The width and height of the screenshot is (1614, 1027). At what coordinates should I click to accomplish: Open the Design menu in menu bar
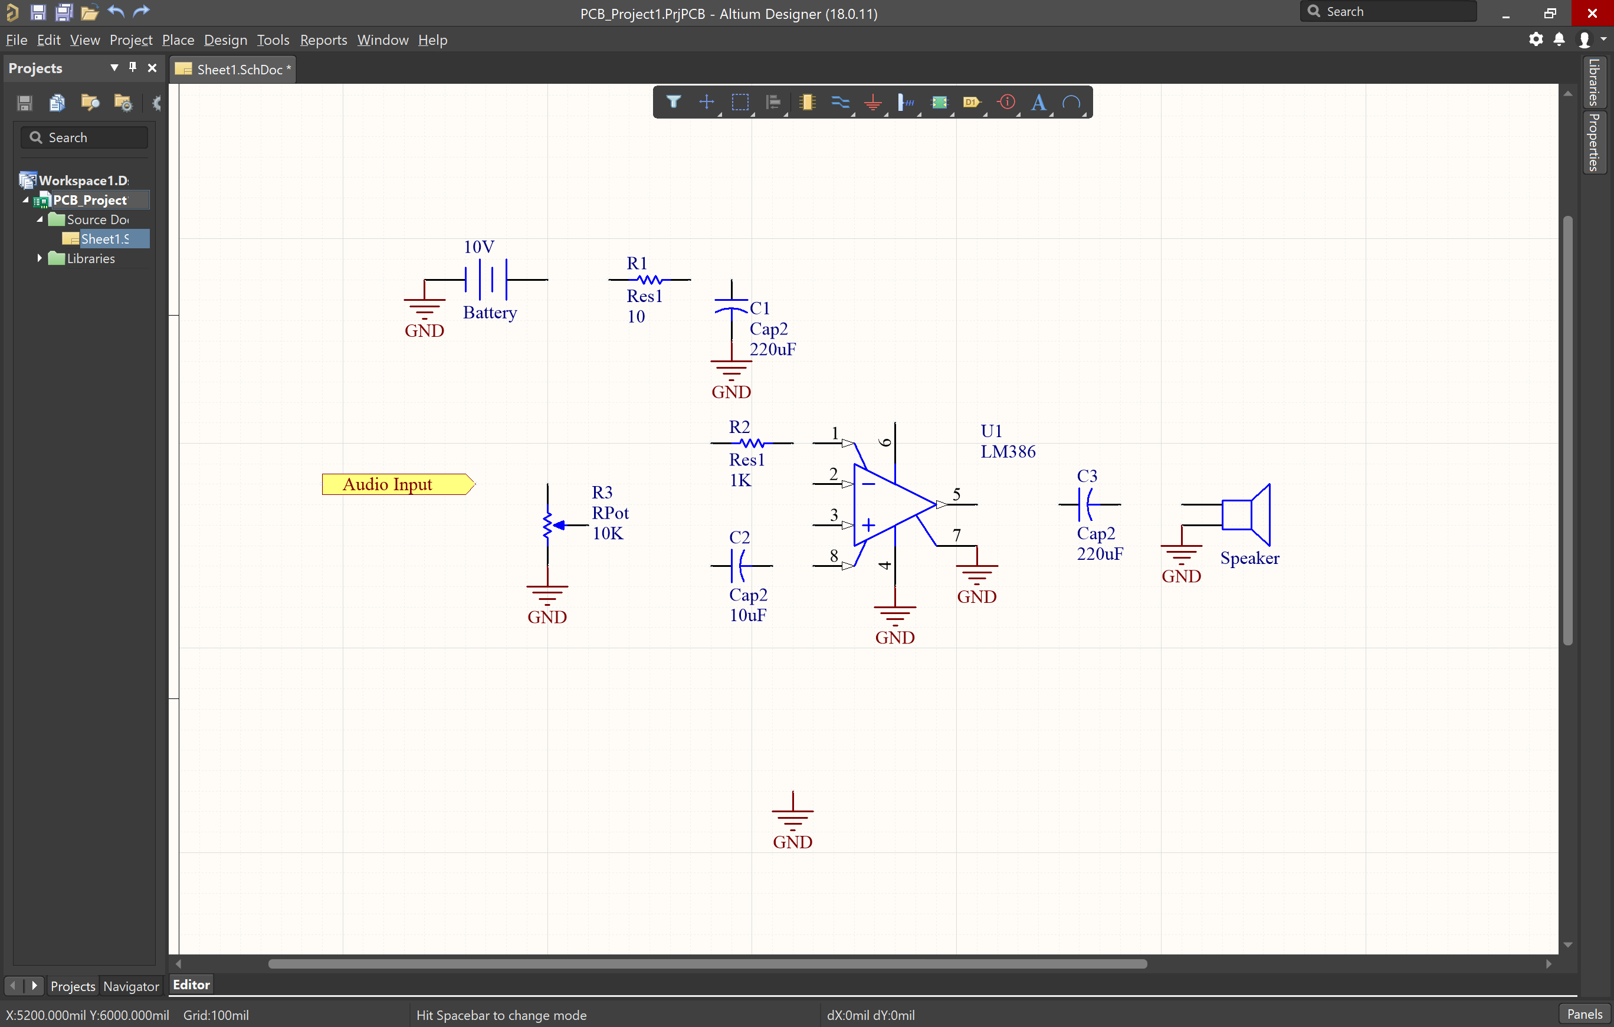tap(224, 39)
